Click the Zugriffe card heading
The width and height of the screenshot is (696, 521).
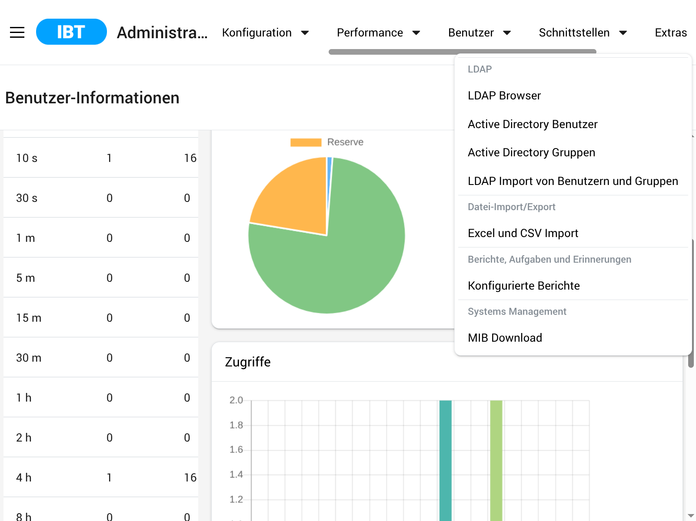click(248, 362)
